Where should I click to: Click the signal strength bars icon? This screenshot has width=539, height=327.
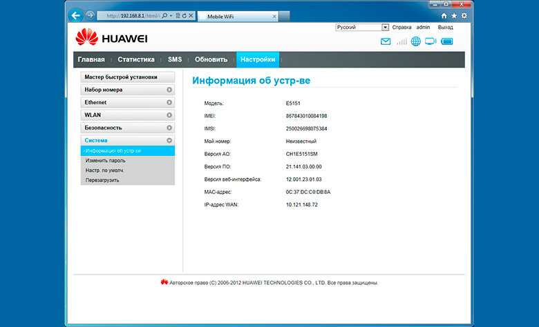pos(401,41)
